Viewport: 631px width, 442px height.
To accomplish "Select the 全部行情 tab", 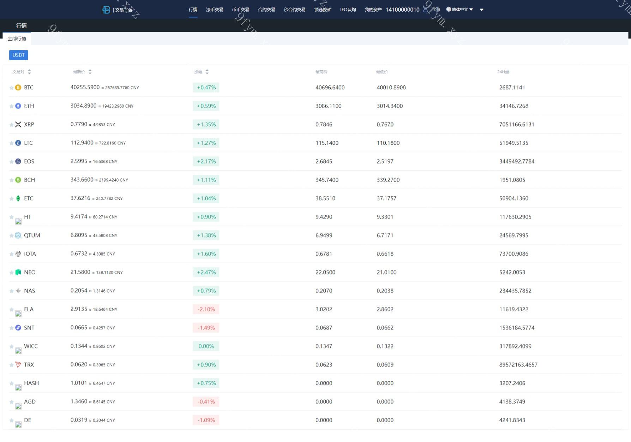I will coord(17,38).
